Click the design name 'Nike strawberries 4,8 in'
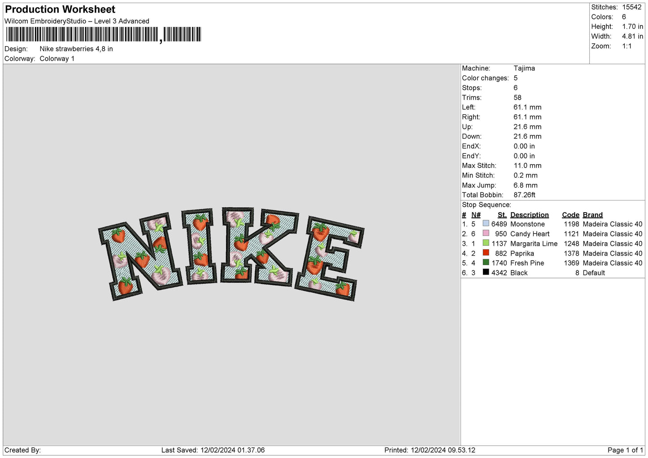Viewport: 648px width, 458px height. pyautogui.click(x=76, y=49)
